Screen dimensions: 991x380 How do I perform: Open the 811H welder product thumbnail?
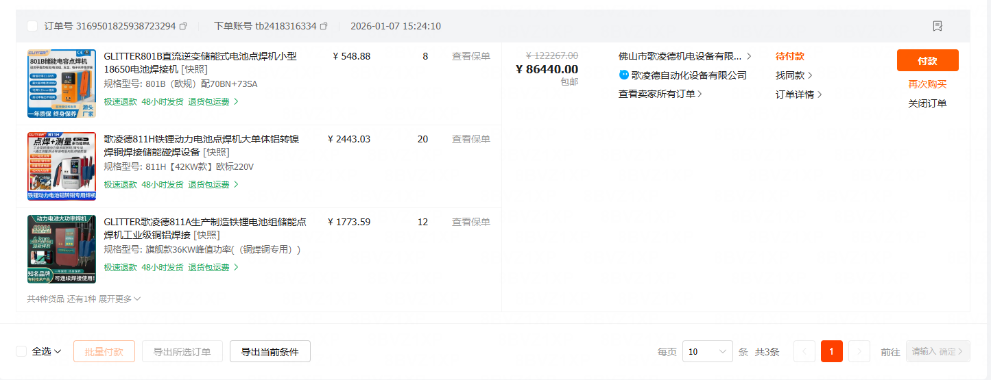62,166
